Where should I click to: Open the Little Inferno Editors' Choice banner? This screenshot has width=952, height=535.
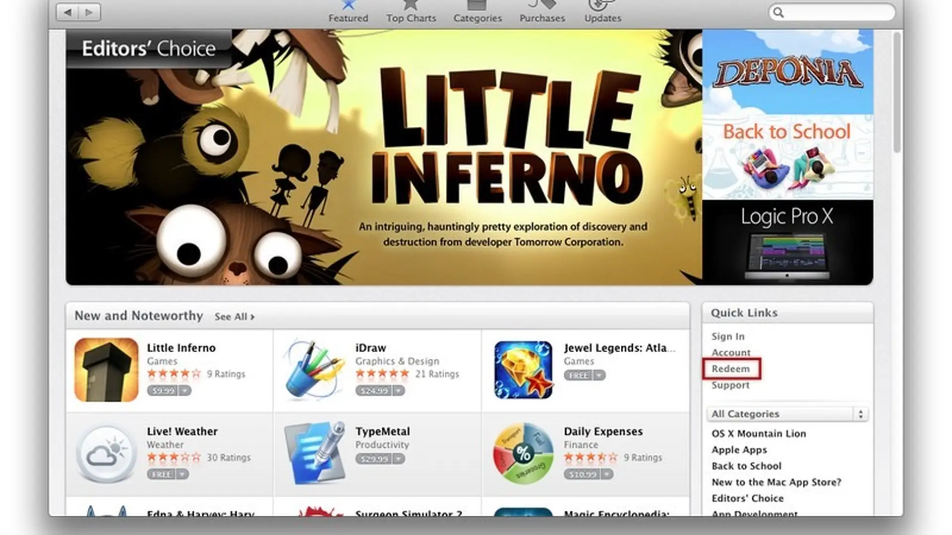coord(384,157)
